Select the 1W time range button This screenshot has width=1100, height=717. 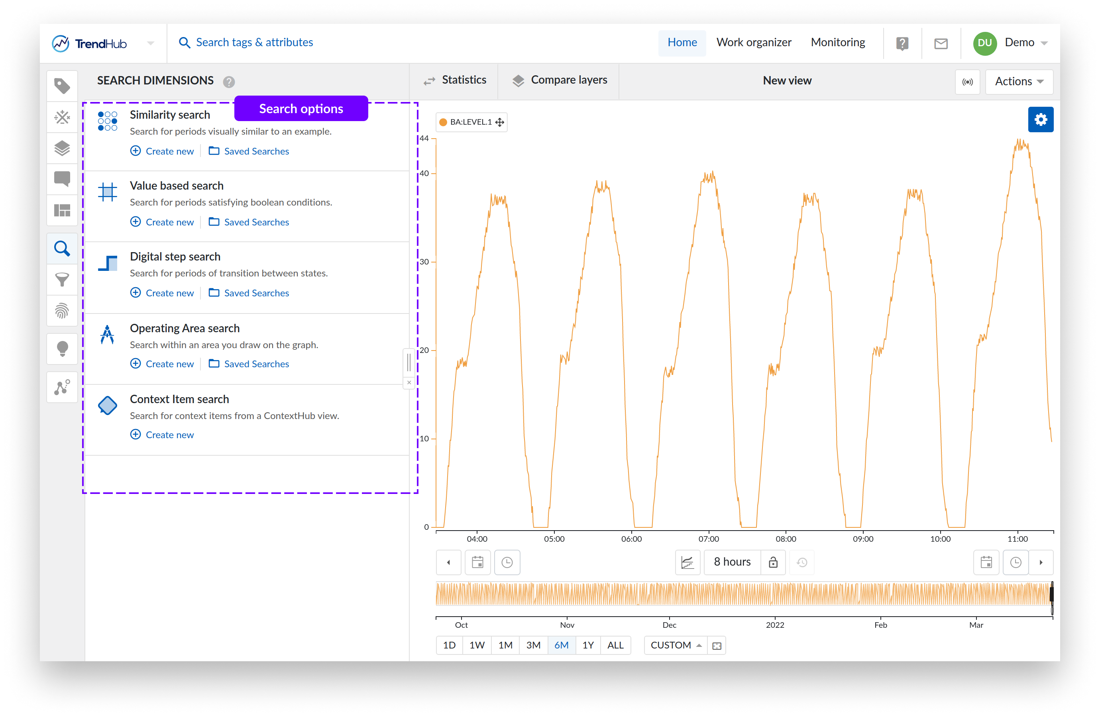coord(477,645)
